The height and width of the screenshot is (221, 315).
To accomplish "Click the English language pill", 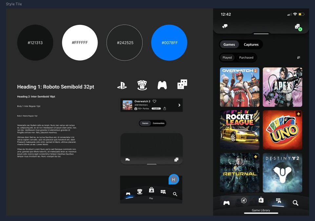I will [156, 109].
